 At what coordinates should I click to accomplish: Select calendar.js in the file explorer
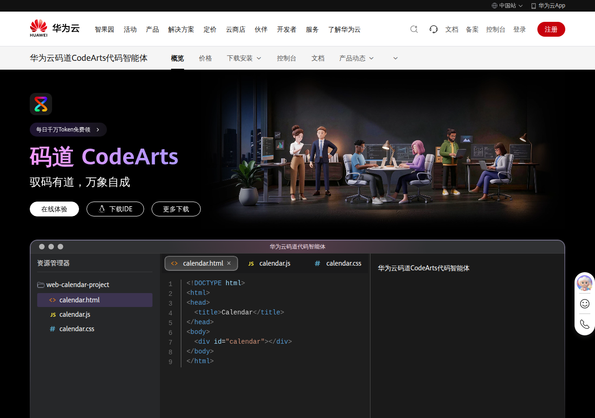[x=95, y=314]
